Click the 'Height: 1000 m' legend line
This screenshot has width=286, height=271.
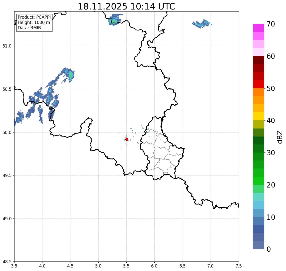(34, 22)
